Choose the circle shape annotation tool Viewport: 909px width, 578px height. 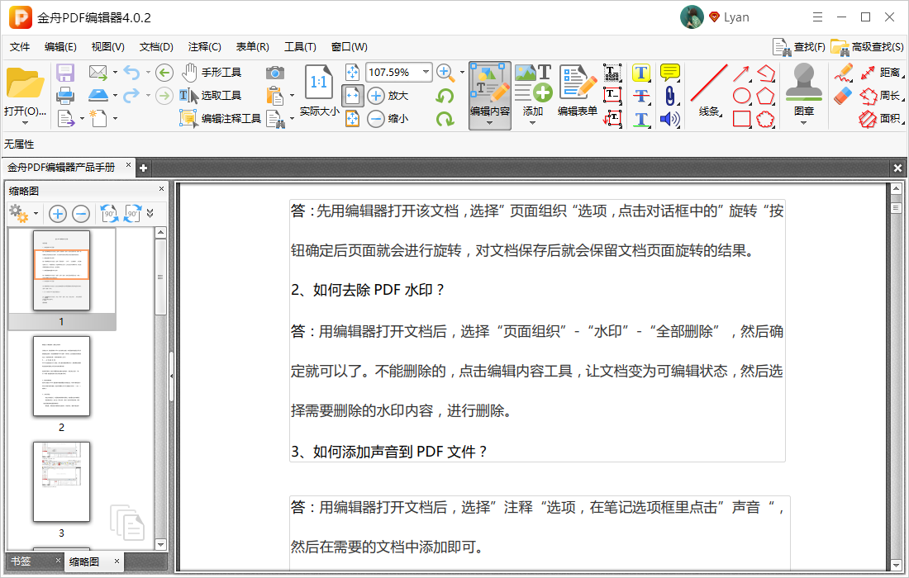(x=741, y=95)
